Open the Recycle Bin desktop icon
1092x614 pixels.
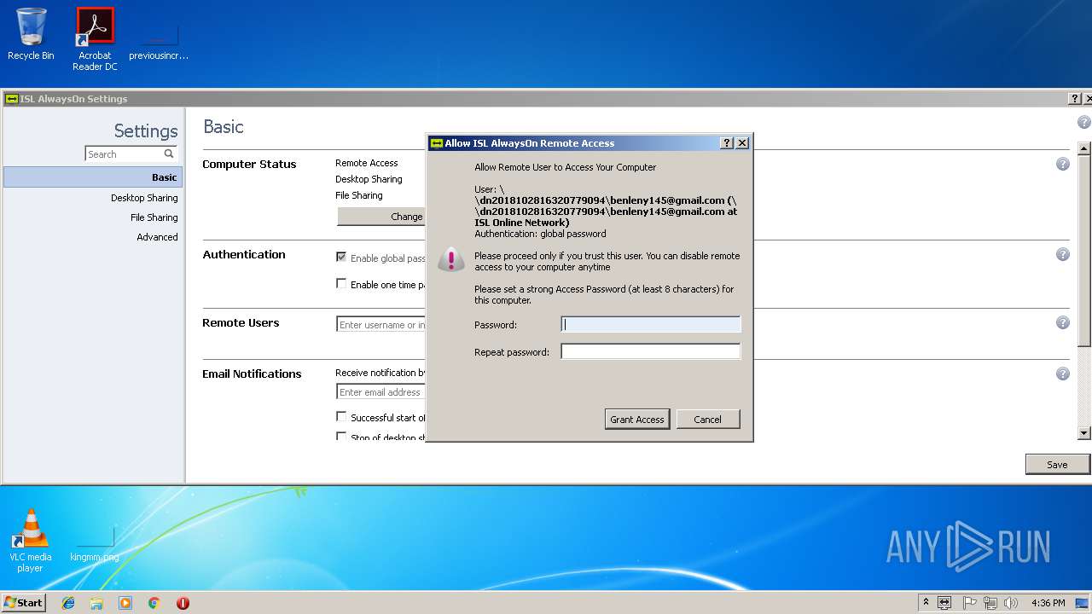coord(31,34)
